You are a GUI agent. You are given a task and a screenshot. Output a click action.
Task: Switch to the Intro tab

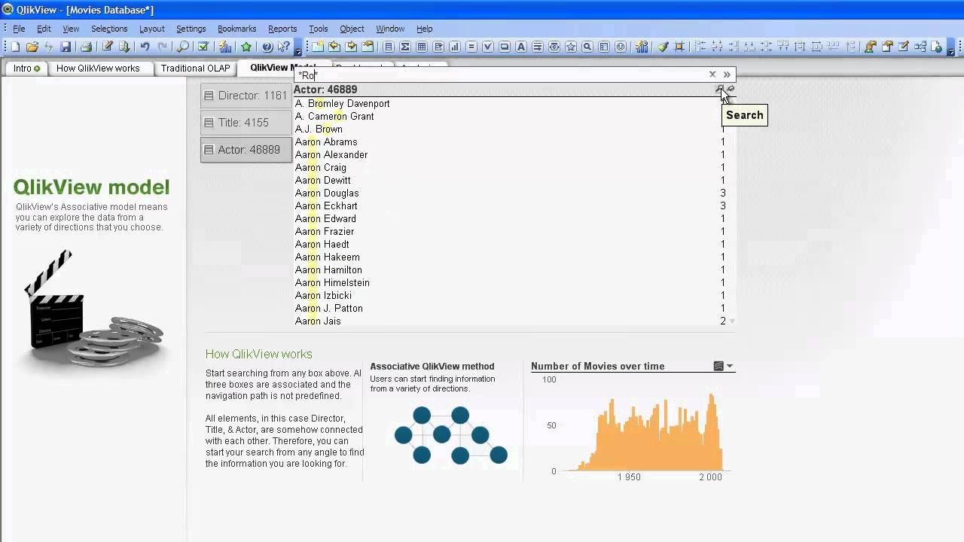(26, 69)
